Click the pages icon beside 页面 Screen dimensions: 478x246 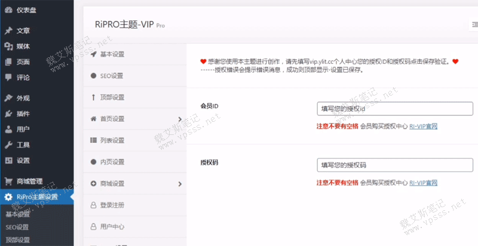click(x=8, y=62)
